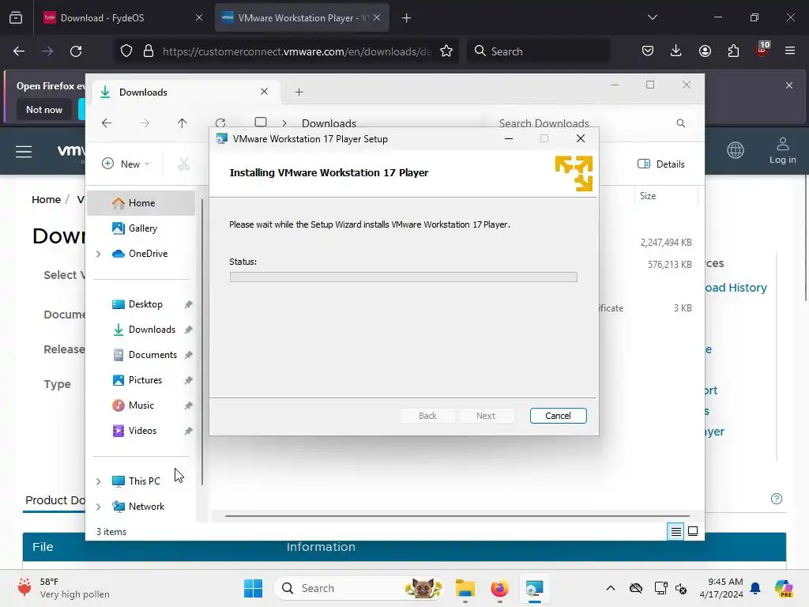809x607 pixels.
Task: Open the New dropdown in File Explorer
Action: click(x=126, y=164)
